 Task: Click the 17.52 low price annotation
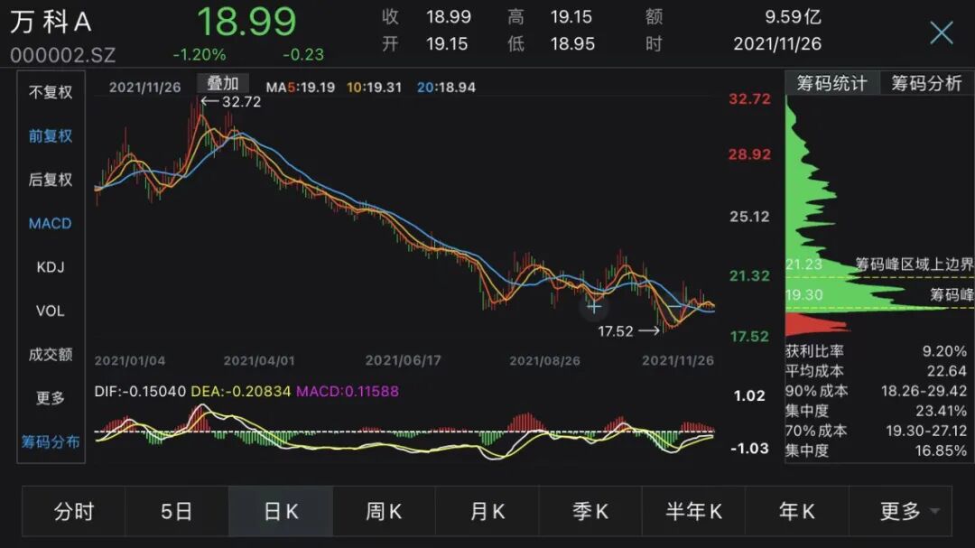click(628, 331)
